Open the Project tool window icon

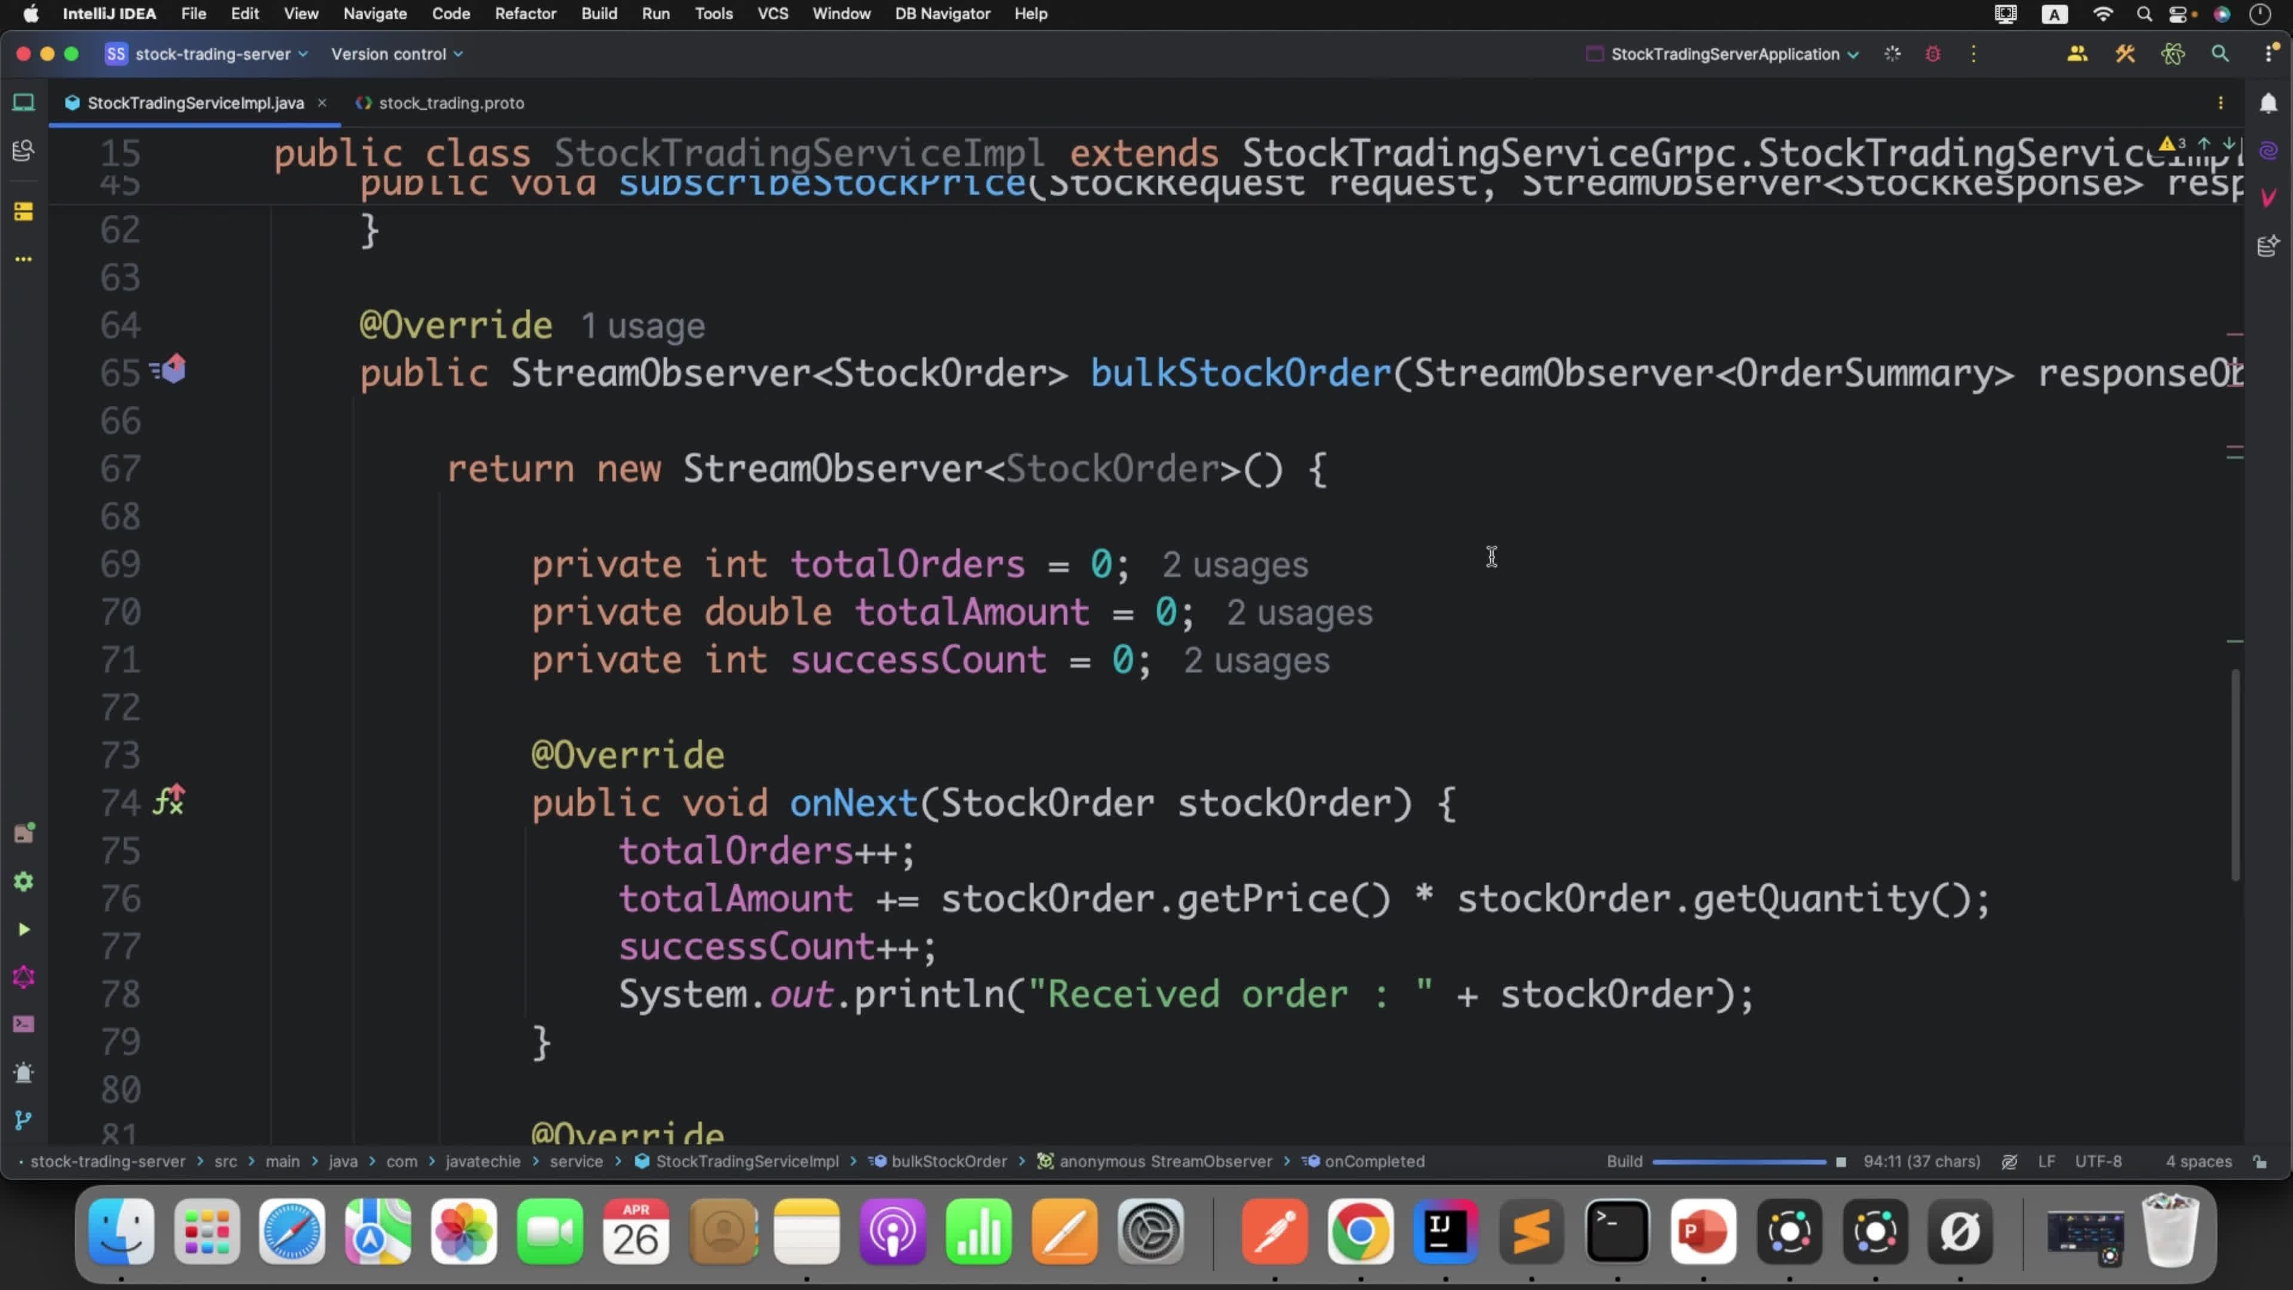click(x=24, y=102)
